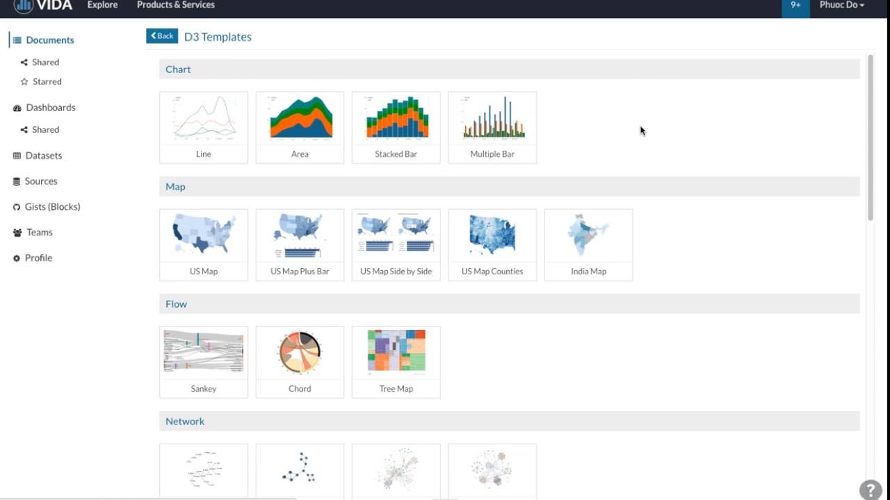Click the Profile gear icon

(x=17, y=258)
